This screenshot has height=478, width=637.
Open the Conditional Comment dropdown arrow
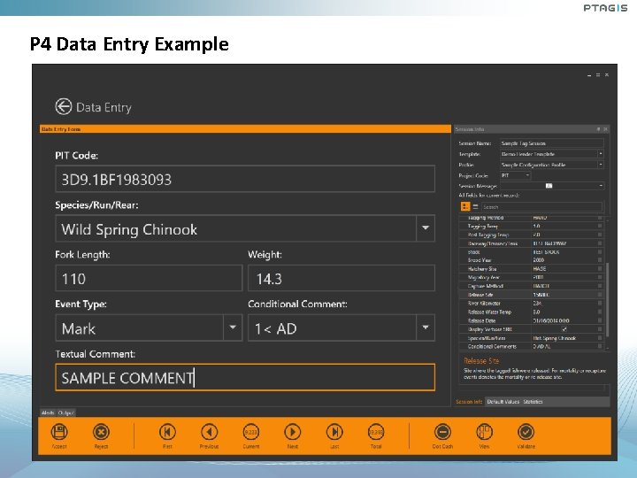[x=426, y=328]
